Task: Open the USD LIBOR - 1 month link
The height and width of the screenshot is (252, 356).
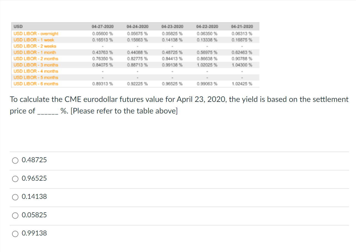Action: 35,52
